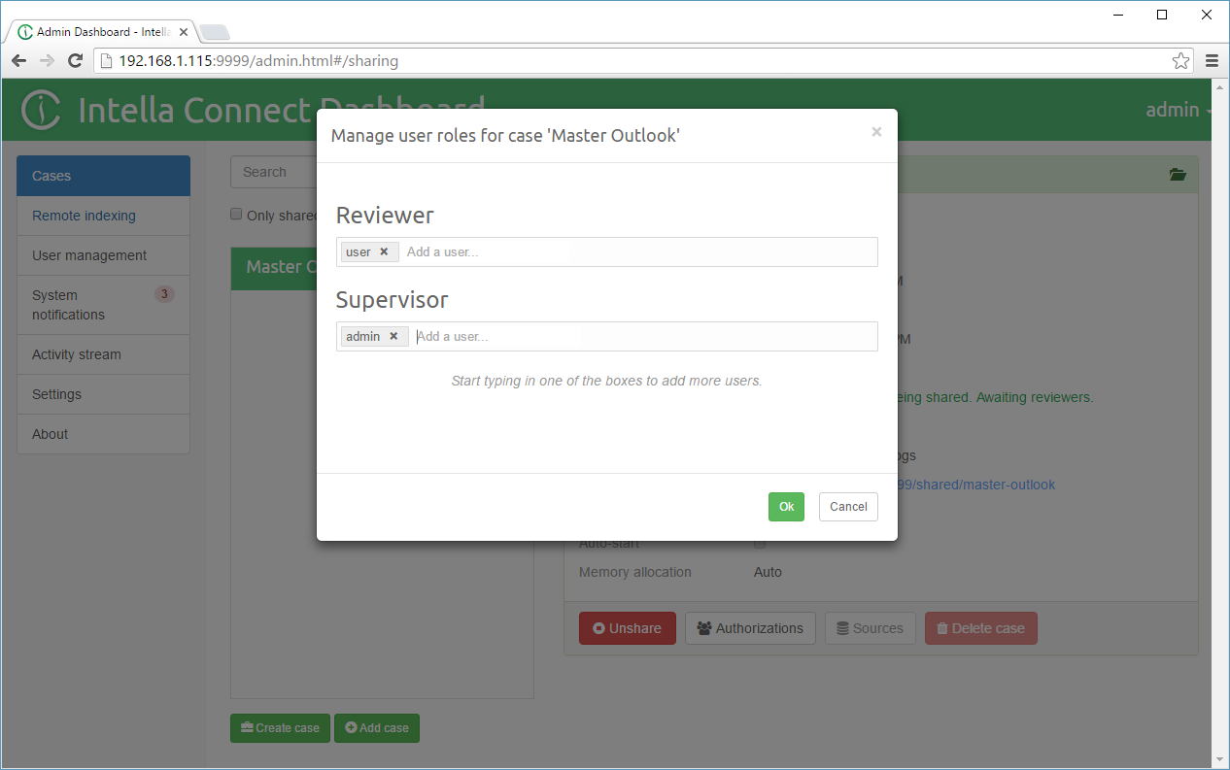
Task: Toggle the 'Only shared' checkbox
Action: (x=236, y=215)
